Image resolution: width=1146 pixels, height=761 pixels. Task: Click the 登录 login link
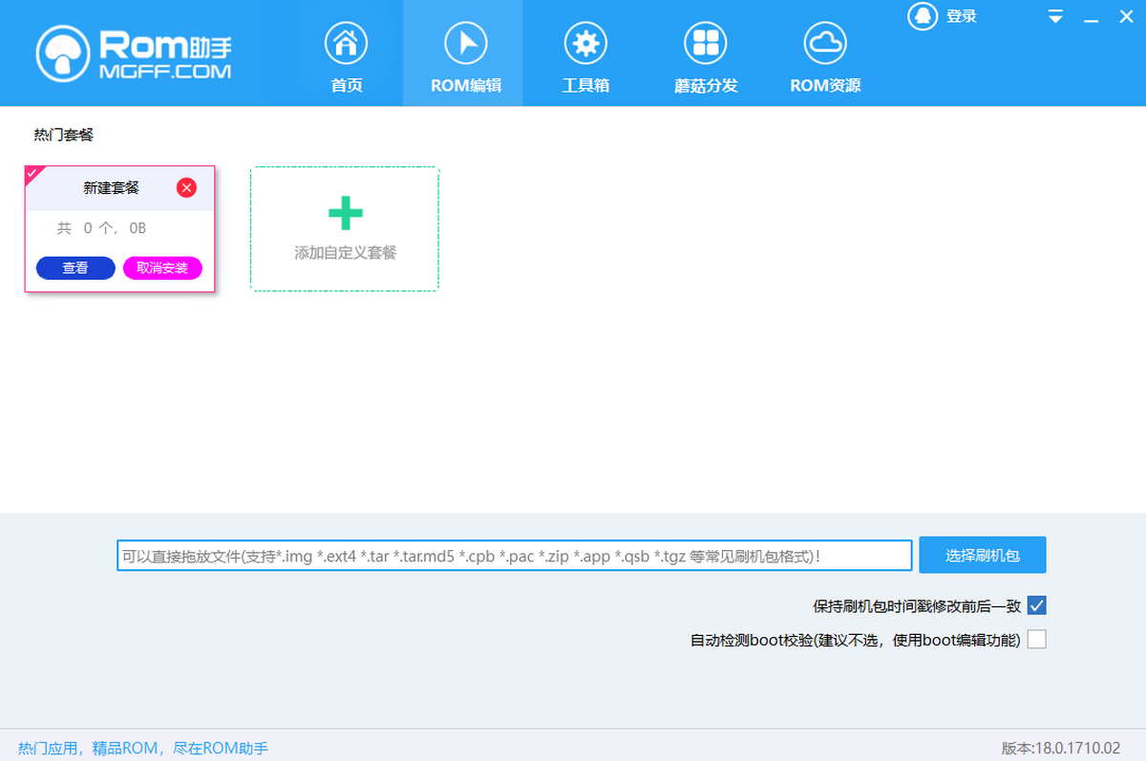[962, 16]
